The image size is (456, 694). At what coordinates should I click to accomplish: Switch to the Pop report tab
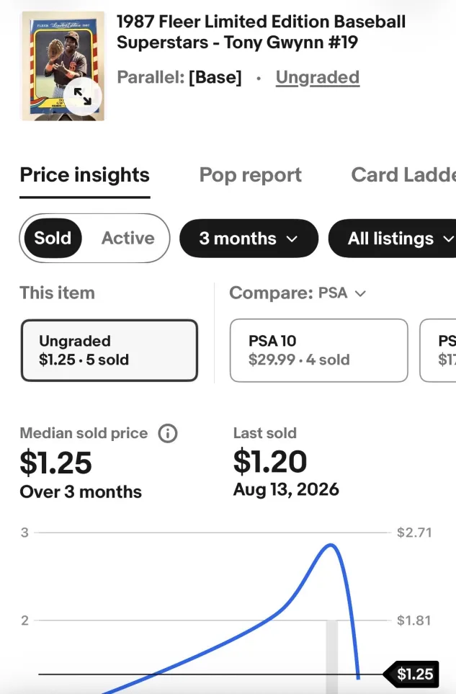[251, 175]
